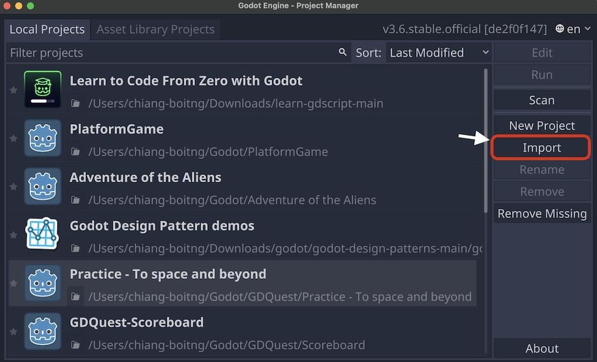Click the Scan button

click(542, 100)
